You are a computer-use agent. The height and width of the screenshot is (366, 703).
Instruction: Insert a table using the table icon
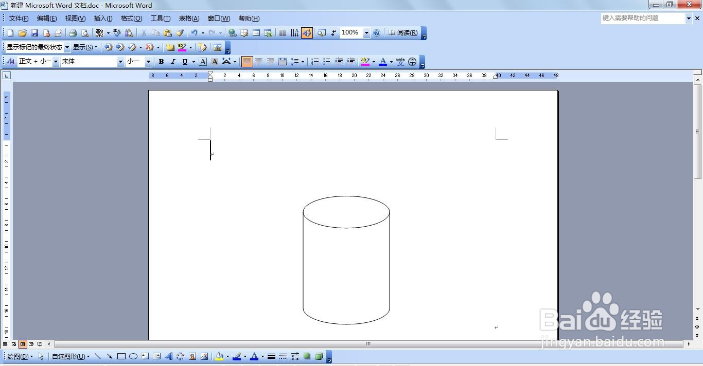[256, 33]
